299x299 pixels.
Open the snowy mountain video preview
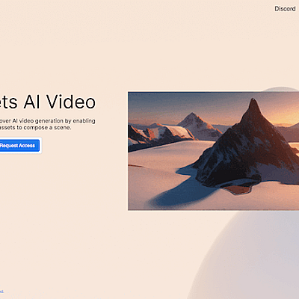click(214, 151)
